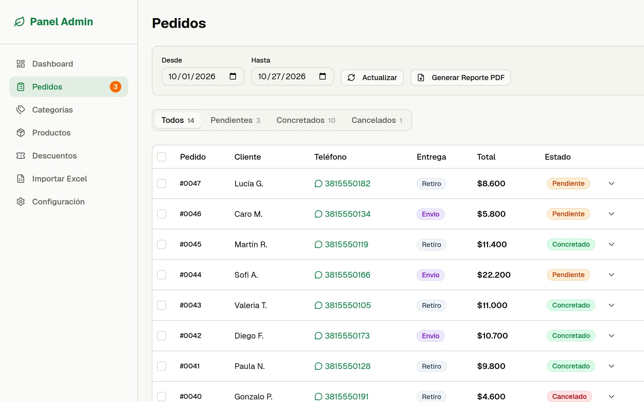644x402 pixels.
Task: Toggle the select-all checkbox in table header
Action: click(162, 157)
